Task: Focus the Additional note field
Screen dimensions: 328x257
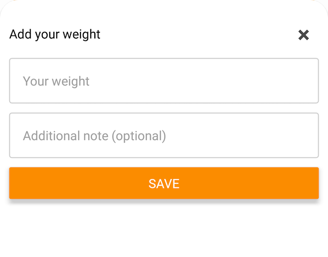Action: pyautogui.click(x=164, y=135)
